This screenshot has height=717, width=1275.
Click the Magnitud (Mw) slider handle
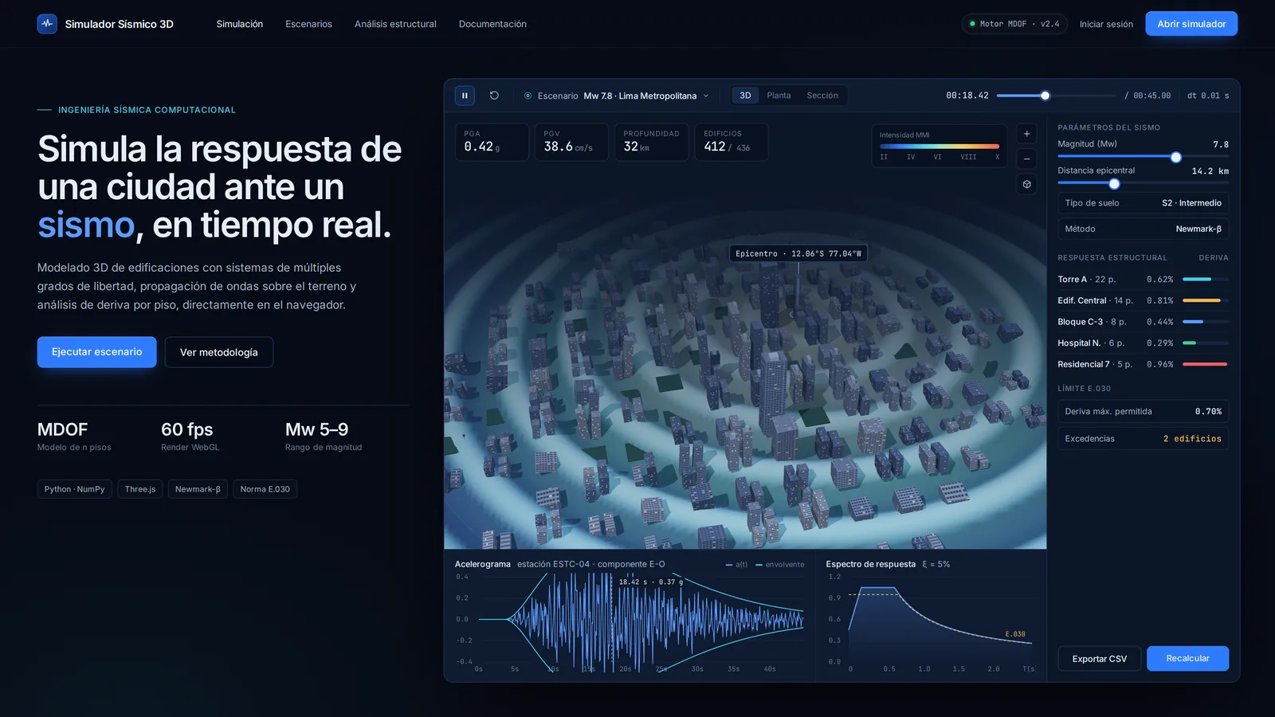coord(1175,157)
